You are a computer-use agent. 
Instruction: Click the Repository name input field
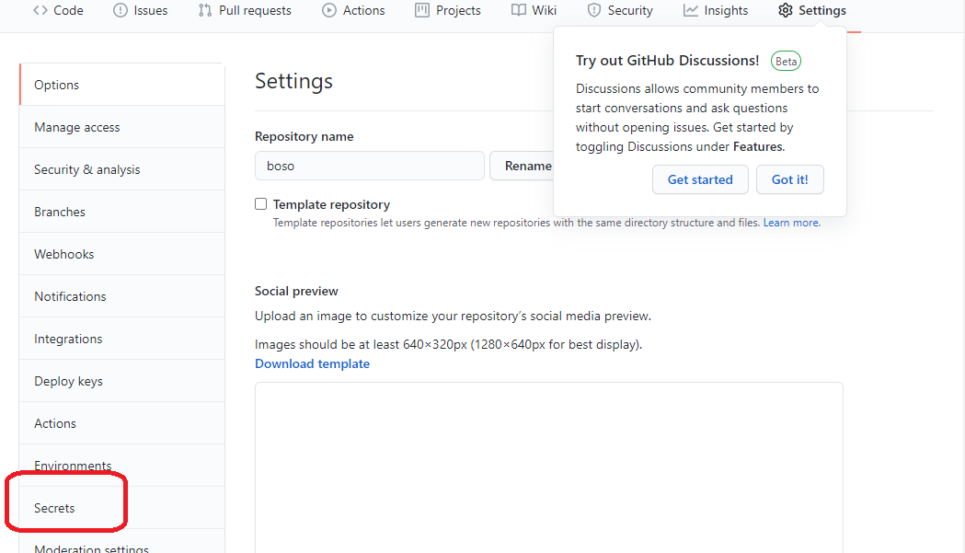[369, 166]
